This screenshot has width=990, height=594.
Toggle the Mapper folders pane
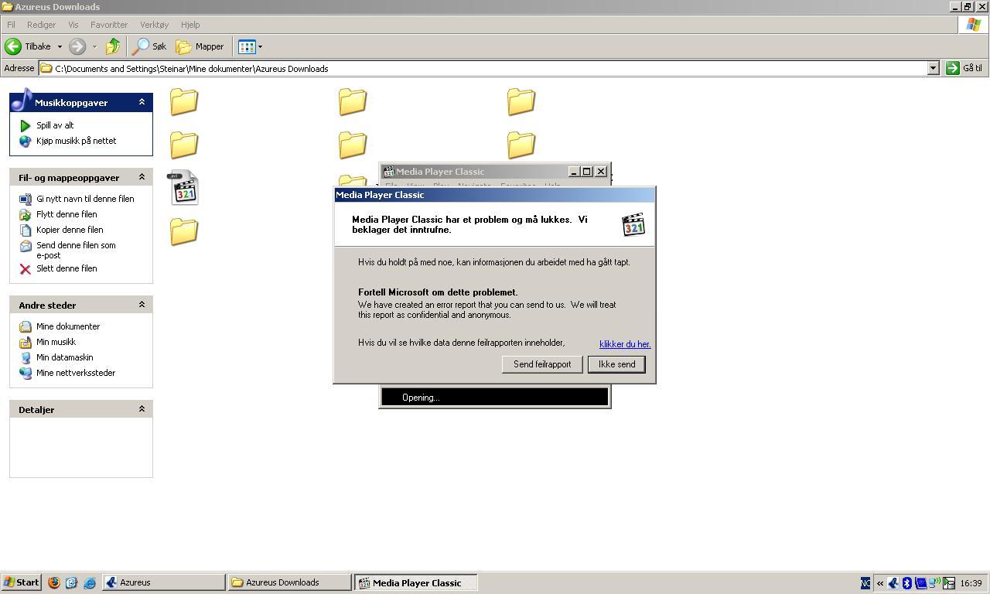pos(200,46)
